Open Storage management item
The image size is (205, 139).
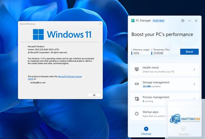165,84
